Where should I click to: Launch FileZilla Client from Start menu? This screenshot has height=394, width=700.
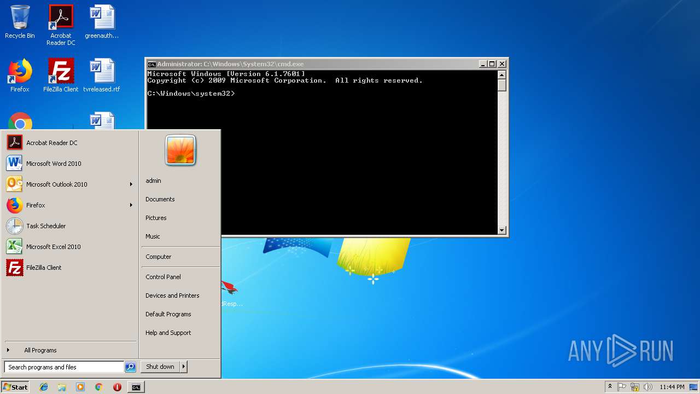click(x=70, y=268)
